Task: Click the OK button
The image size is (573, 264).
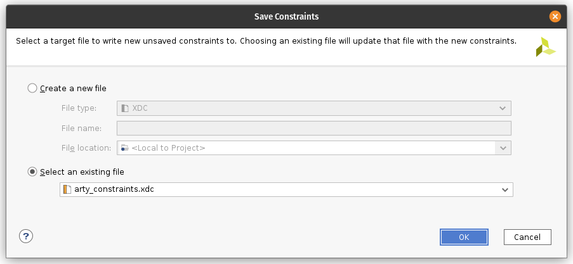Action: [464, 237]
